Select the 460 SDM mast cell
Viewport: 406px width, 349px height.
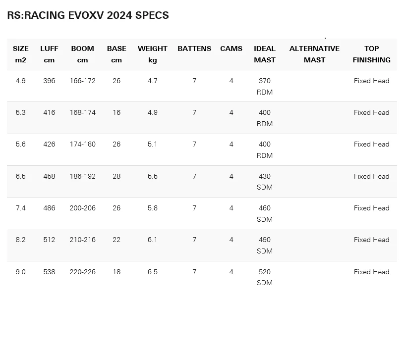coord(265,213)
